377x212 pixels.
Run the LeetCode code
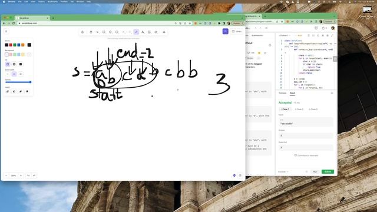point(315,171)
